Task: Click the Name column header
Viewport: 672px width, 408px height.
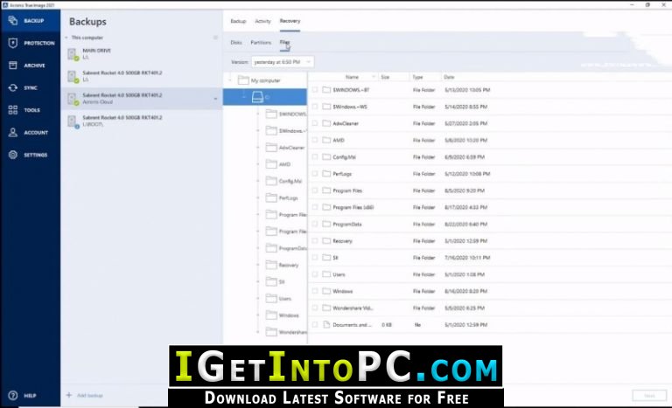Action: 352,77
